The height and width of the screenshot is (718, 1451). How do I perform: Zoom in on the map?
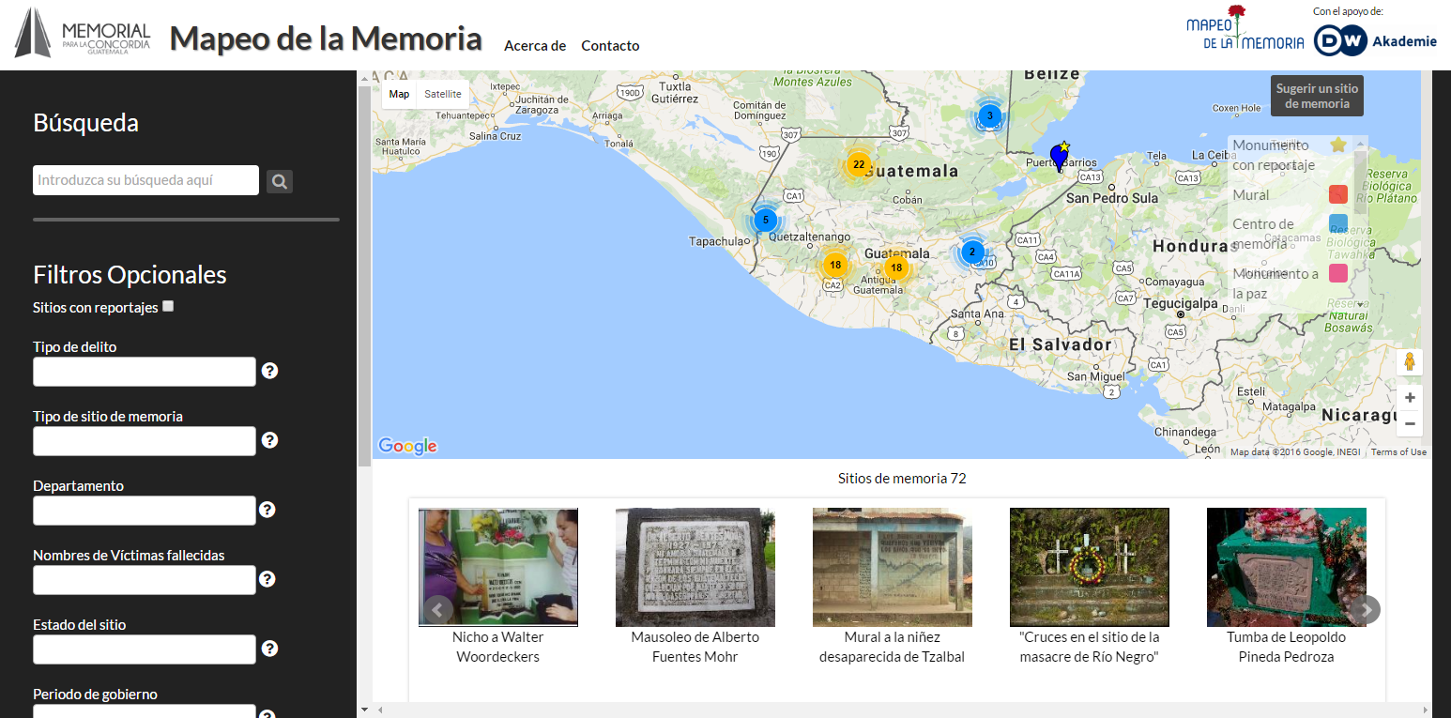coord(1409,398)
